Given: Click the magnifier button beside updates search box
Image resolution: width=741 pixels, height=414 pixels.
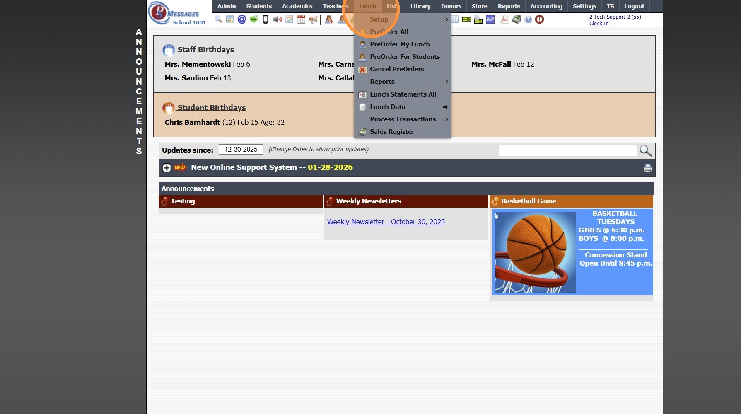Looking at the screenshot, I should (x=646, y=150).
